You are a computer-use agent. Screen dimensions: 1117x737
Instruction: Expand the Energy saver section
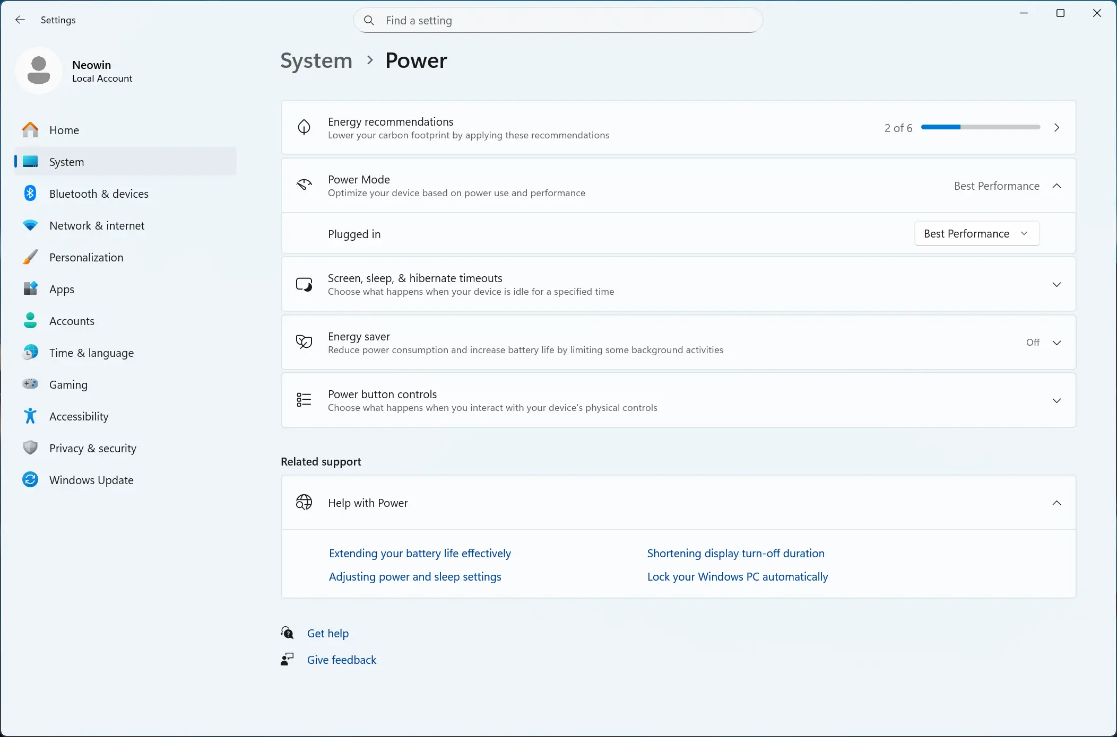point(1057,343)
